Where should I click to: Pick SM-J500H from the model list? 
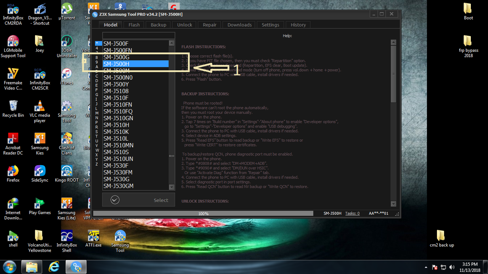(136, 64)
